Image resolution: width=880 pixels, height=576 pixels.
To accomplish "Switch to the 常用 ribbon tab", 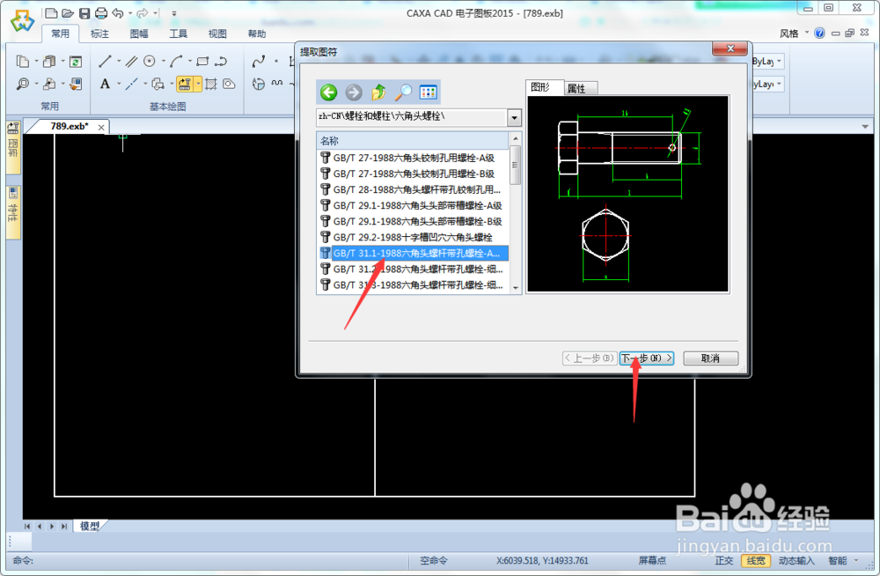I will pos(61,33).
